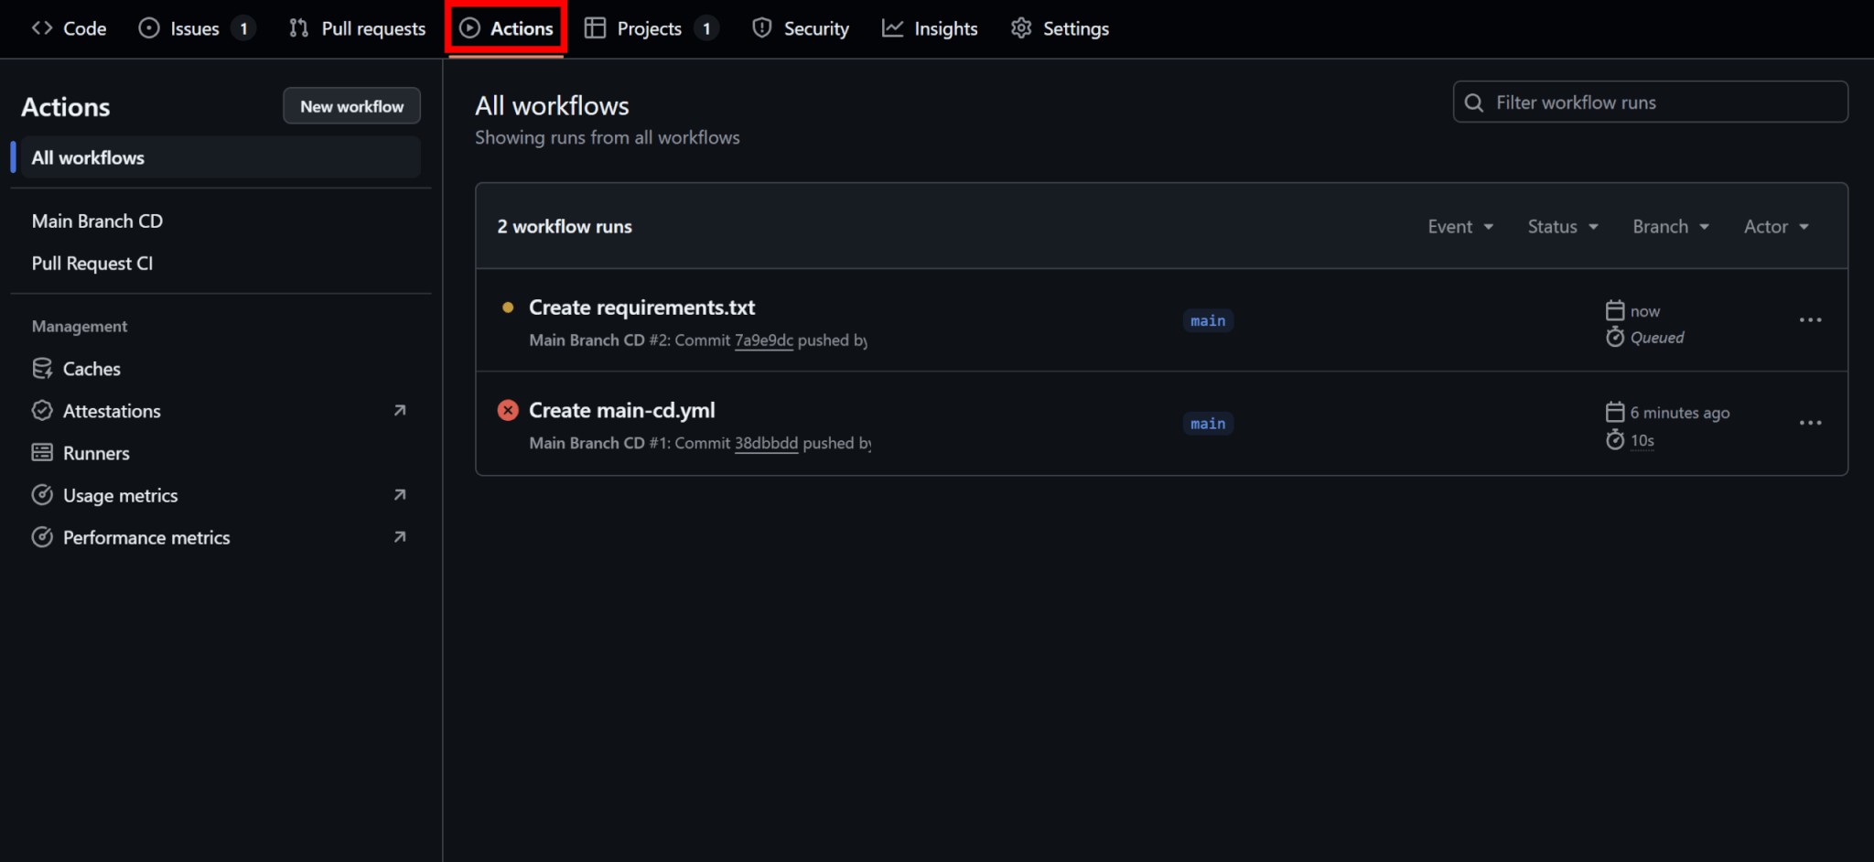Open the Create main-cd.yml run

tap(622, 410)
